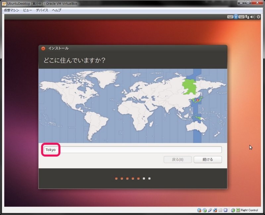Open the ヘルプ menu
This screenshot has height=215, width=265.
(x=57, y=10)
